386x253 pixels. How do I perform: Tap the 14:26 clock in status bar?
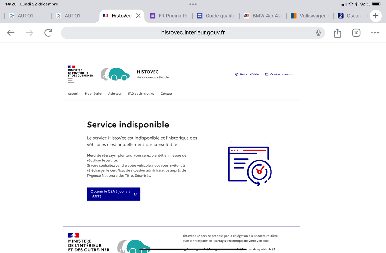tap(11, 4)
